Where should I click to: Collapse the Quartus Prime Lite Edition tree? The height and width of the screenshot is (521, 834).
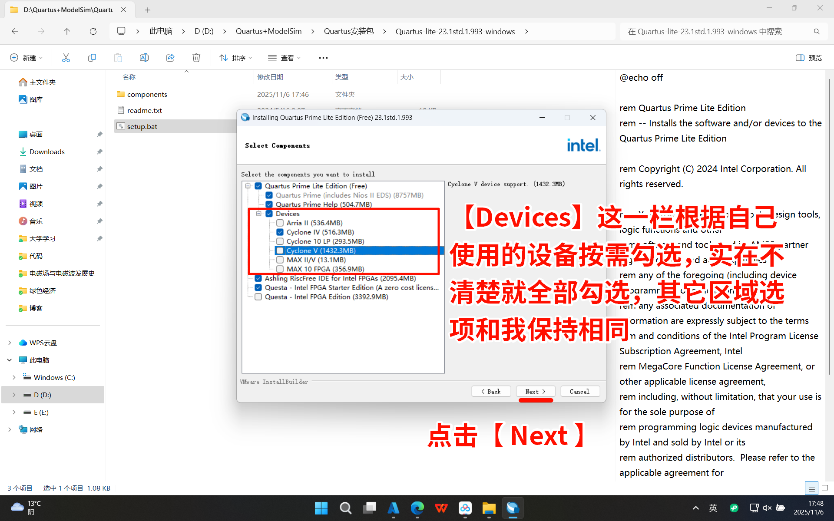pos(248,186)
